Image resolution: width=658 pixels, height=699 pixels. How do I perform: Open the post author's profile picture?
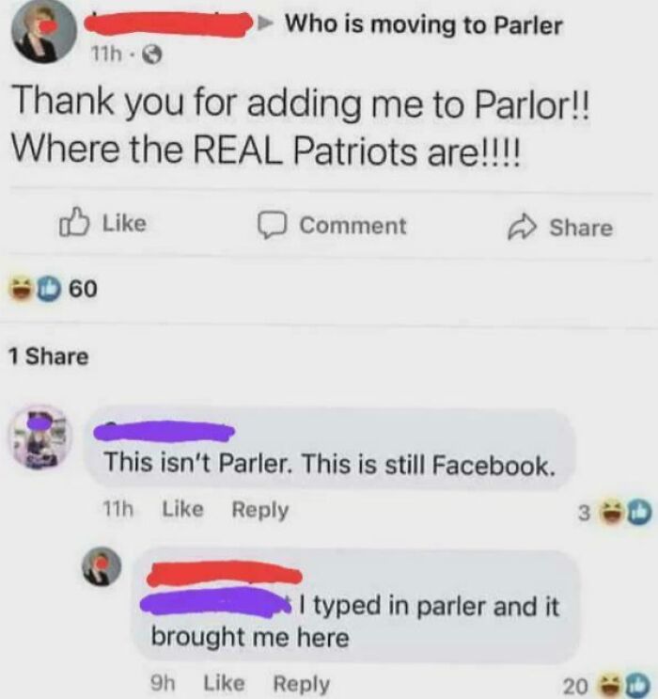pyautogui.click(x=43, y=32)
